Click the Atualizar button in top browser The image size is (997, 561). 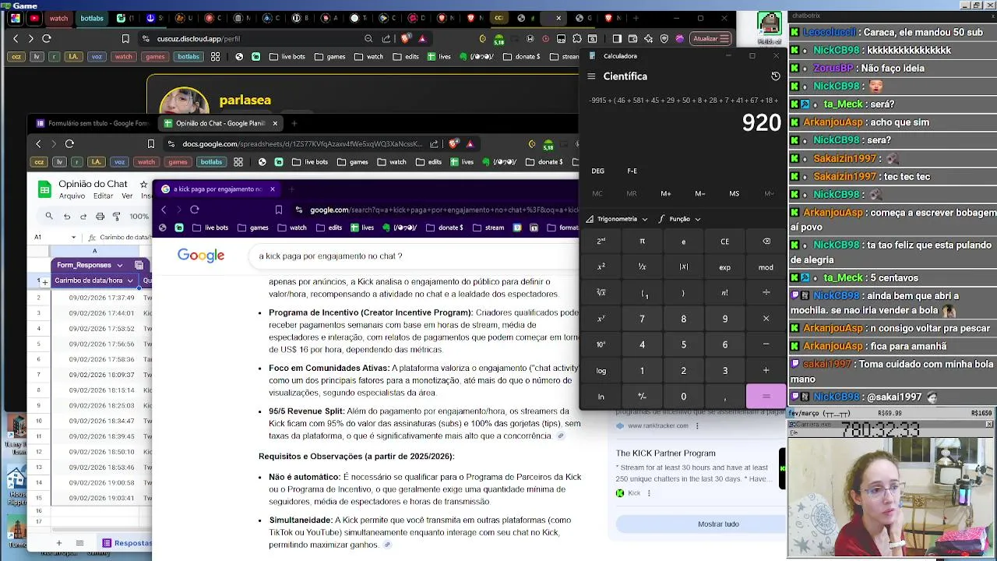pos(710,38)
